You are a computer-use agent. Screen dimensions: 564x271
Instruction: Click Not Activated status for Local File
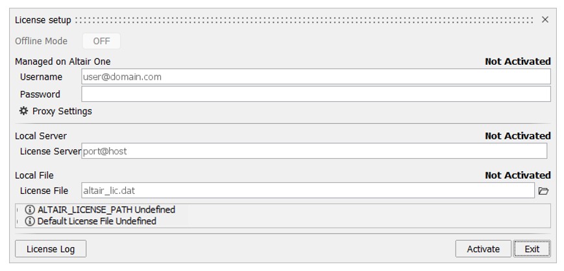tap(517, 176)
